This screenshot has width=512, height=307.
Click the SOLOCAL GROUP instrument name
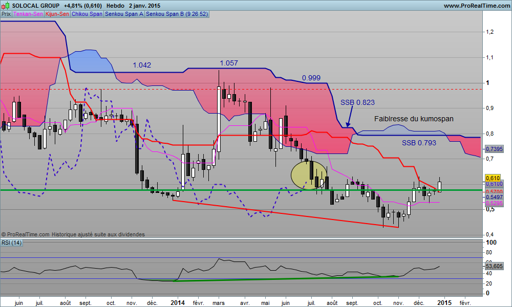click(x=36, y=6)
